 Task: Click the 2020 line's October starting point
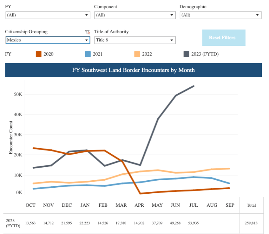coord(34,148)
